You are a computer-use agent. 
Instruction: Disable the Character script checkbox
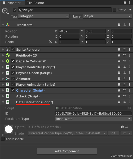[13, 90]
